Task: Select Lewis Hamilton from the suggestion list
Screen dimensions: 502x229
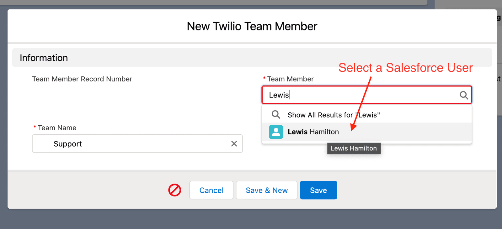Action: (313, 132)
